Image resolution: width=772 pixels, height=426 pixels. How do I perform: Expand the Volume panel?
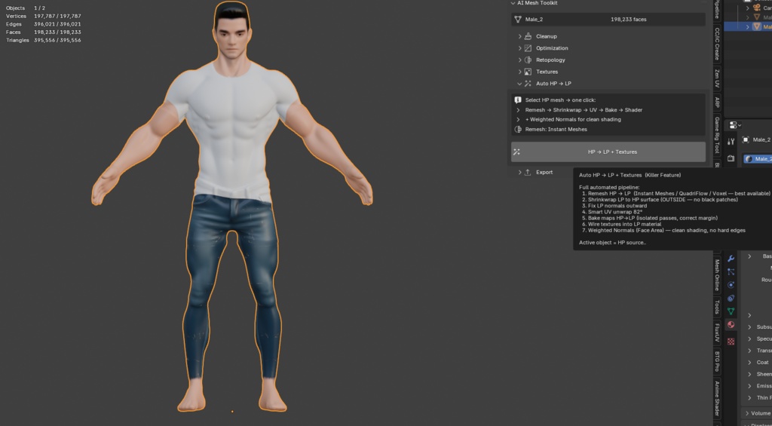pyautogui.click(x=747, y=413)
